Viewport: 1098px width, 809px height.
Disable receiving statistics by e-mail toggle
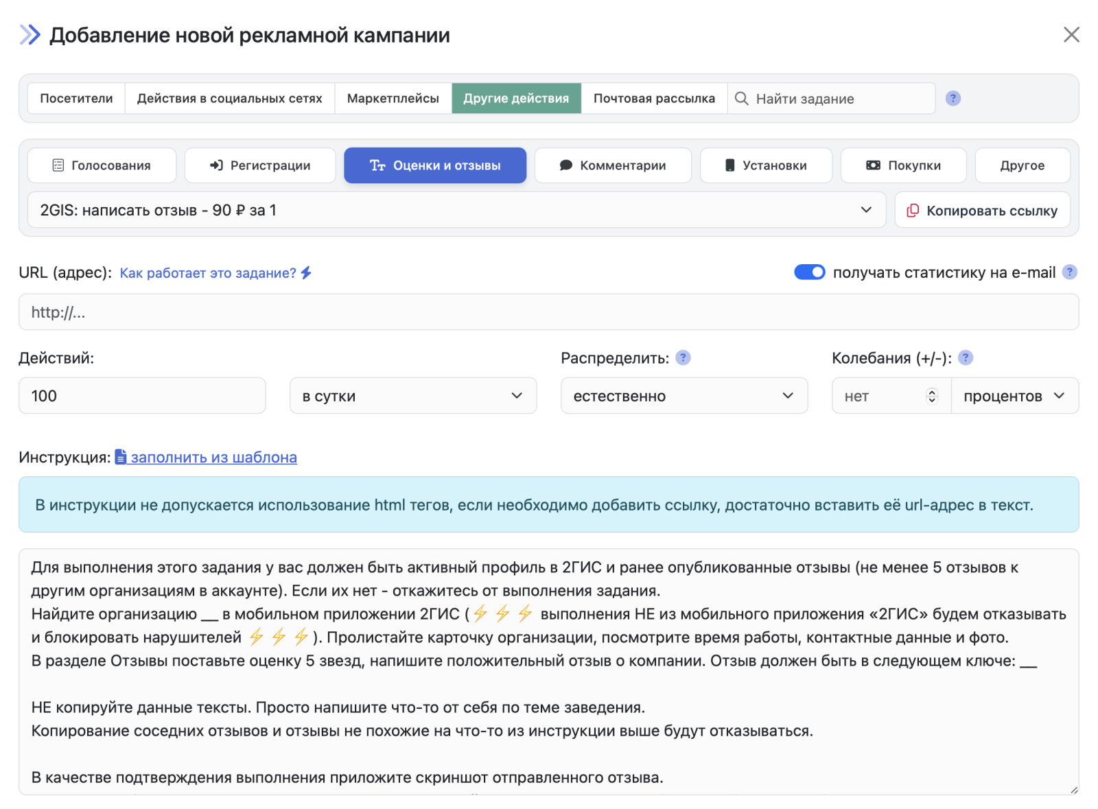click(809, 272)
